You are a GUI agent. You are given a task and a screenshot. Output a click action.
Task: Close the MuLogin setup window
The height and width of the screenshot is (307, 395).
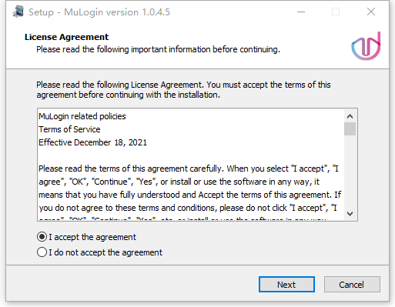click(x=371, y=12)
